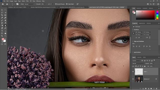
Task: Open the search icon at top right
Action: tap(151, 4)
